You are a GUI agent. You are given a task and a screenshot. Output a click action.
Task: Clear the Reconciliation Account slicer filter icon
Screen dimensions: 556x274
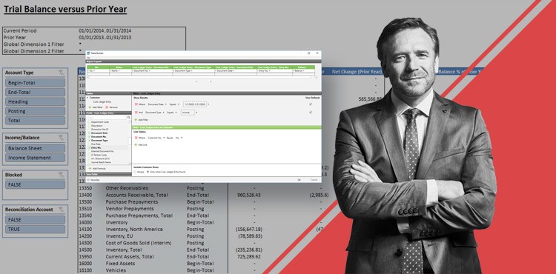[62, 210]
